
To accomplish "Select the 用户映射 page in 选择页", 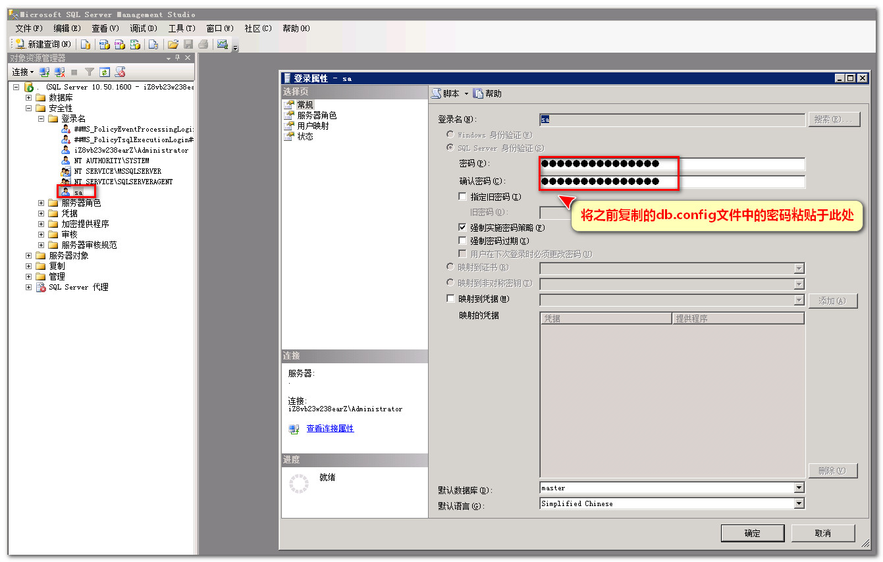I will (x=313, y=126).
